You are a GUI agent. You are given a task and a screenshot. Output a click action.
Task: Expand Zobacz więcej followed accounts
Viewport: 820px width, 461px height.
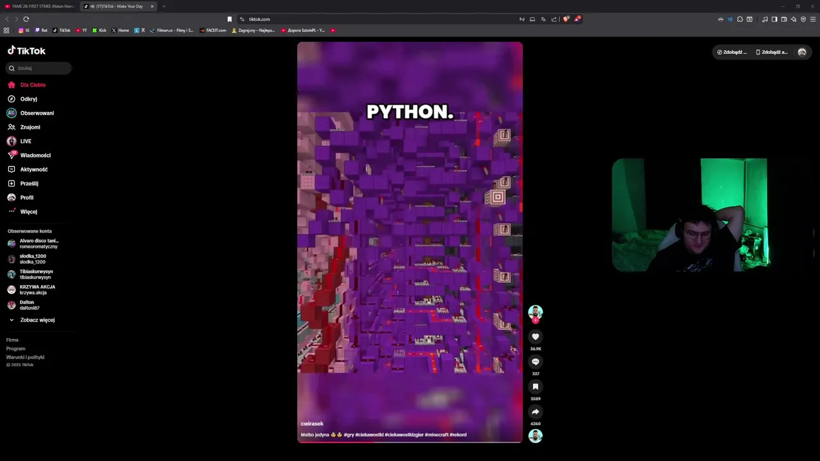pos(32,319)
